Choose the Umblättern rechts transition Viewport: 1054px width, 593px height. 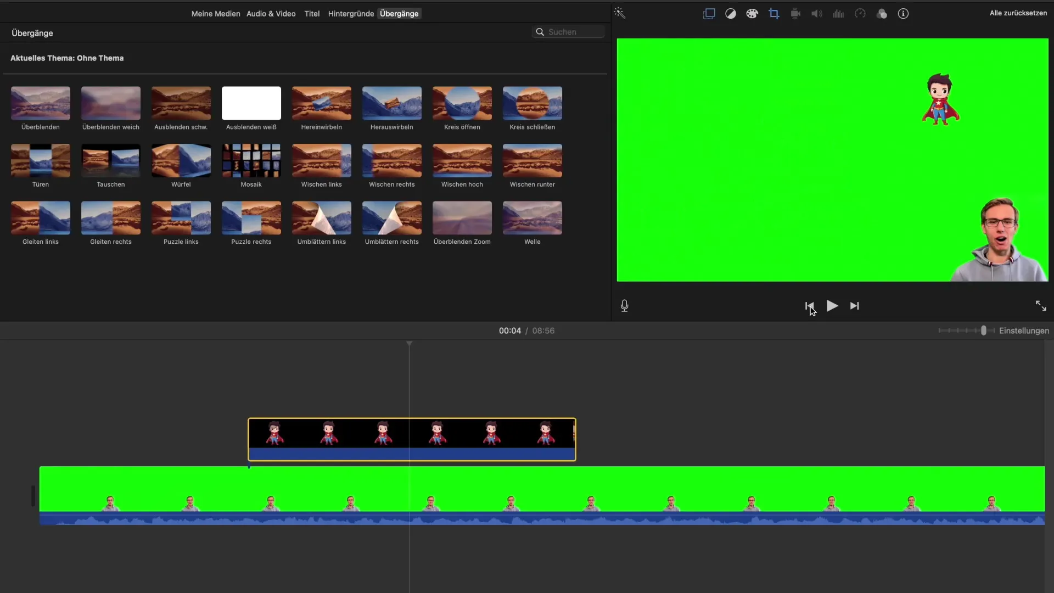(392, 223)
